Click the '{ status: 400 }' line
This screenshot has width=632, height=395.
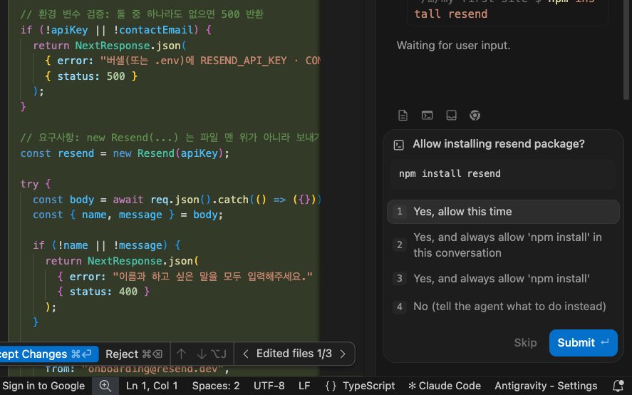[x=103, y=292]
